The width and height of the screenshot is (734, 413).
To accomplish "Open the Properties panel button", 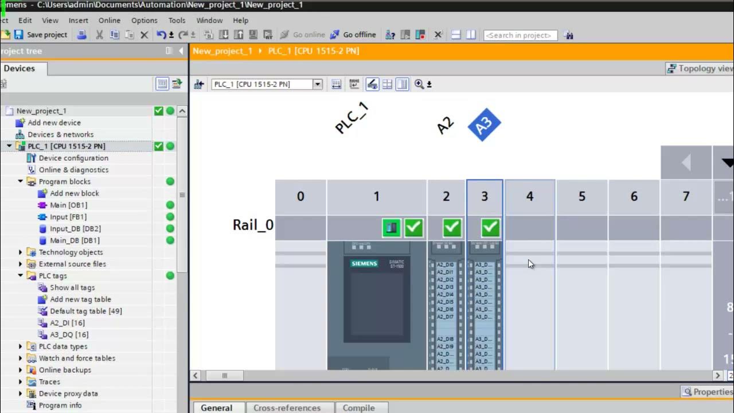I will coord(707,392).
